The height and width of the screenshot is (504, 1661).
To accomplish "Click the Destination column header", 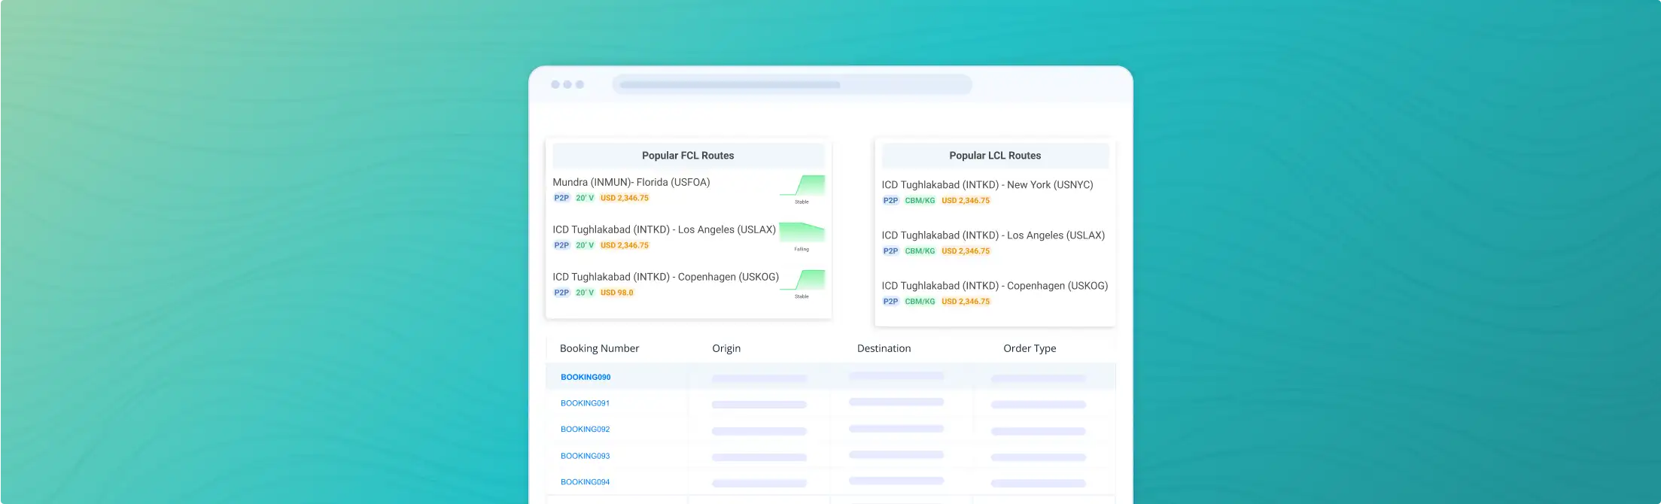I will coord(884,348).
